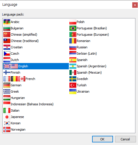Pick the Japanese label
Viewport: 138px width, 145px height.
[x=17, y=117]
